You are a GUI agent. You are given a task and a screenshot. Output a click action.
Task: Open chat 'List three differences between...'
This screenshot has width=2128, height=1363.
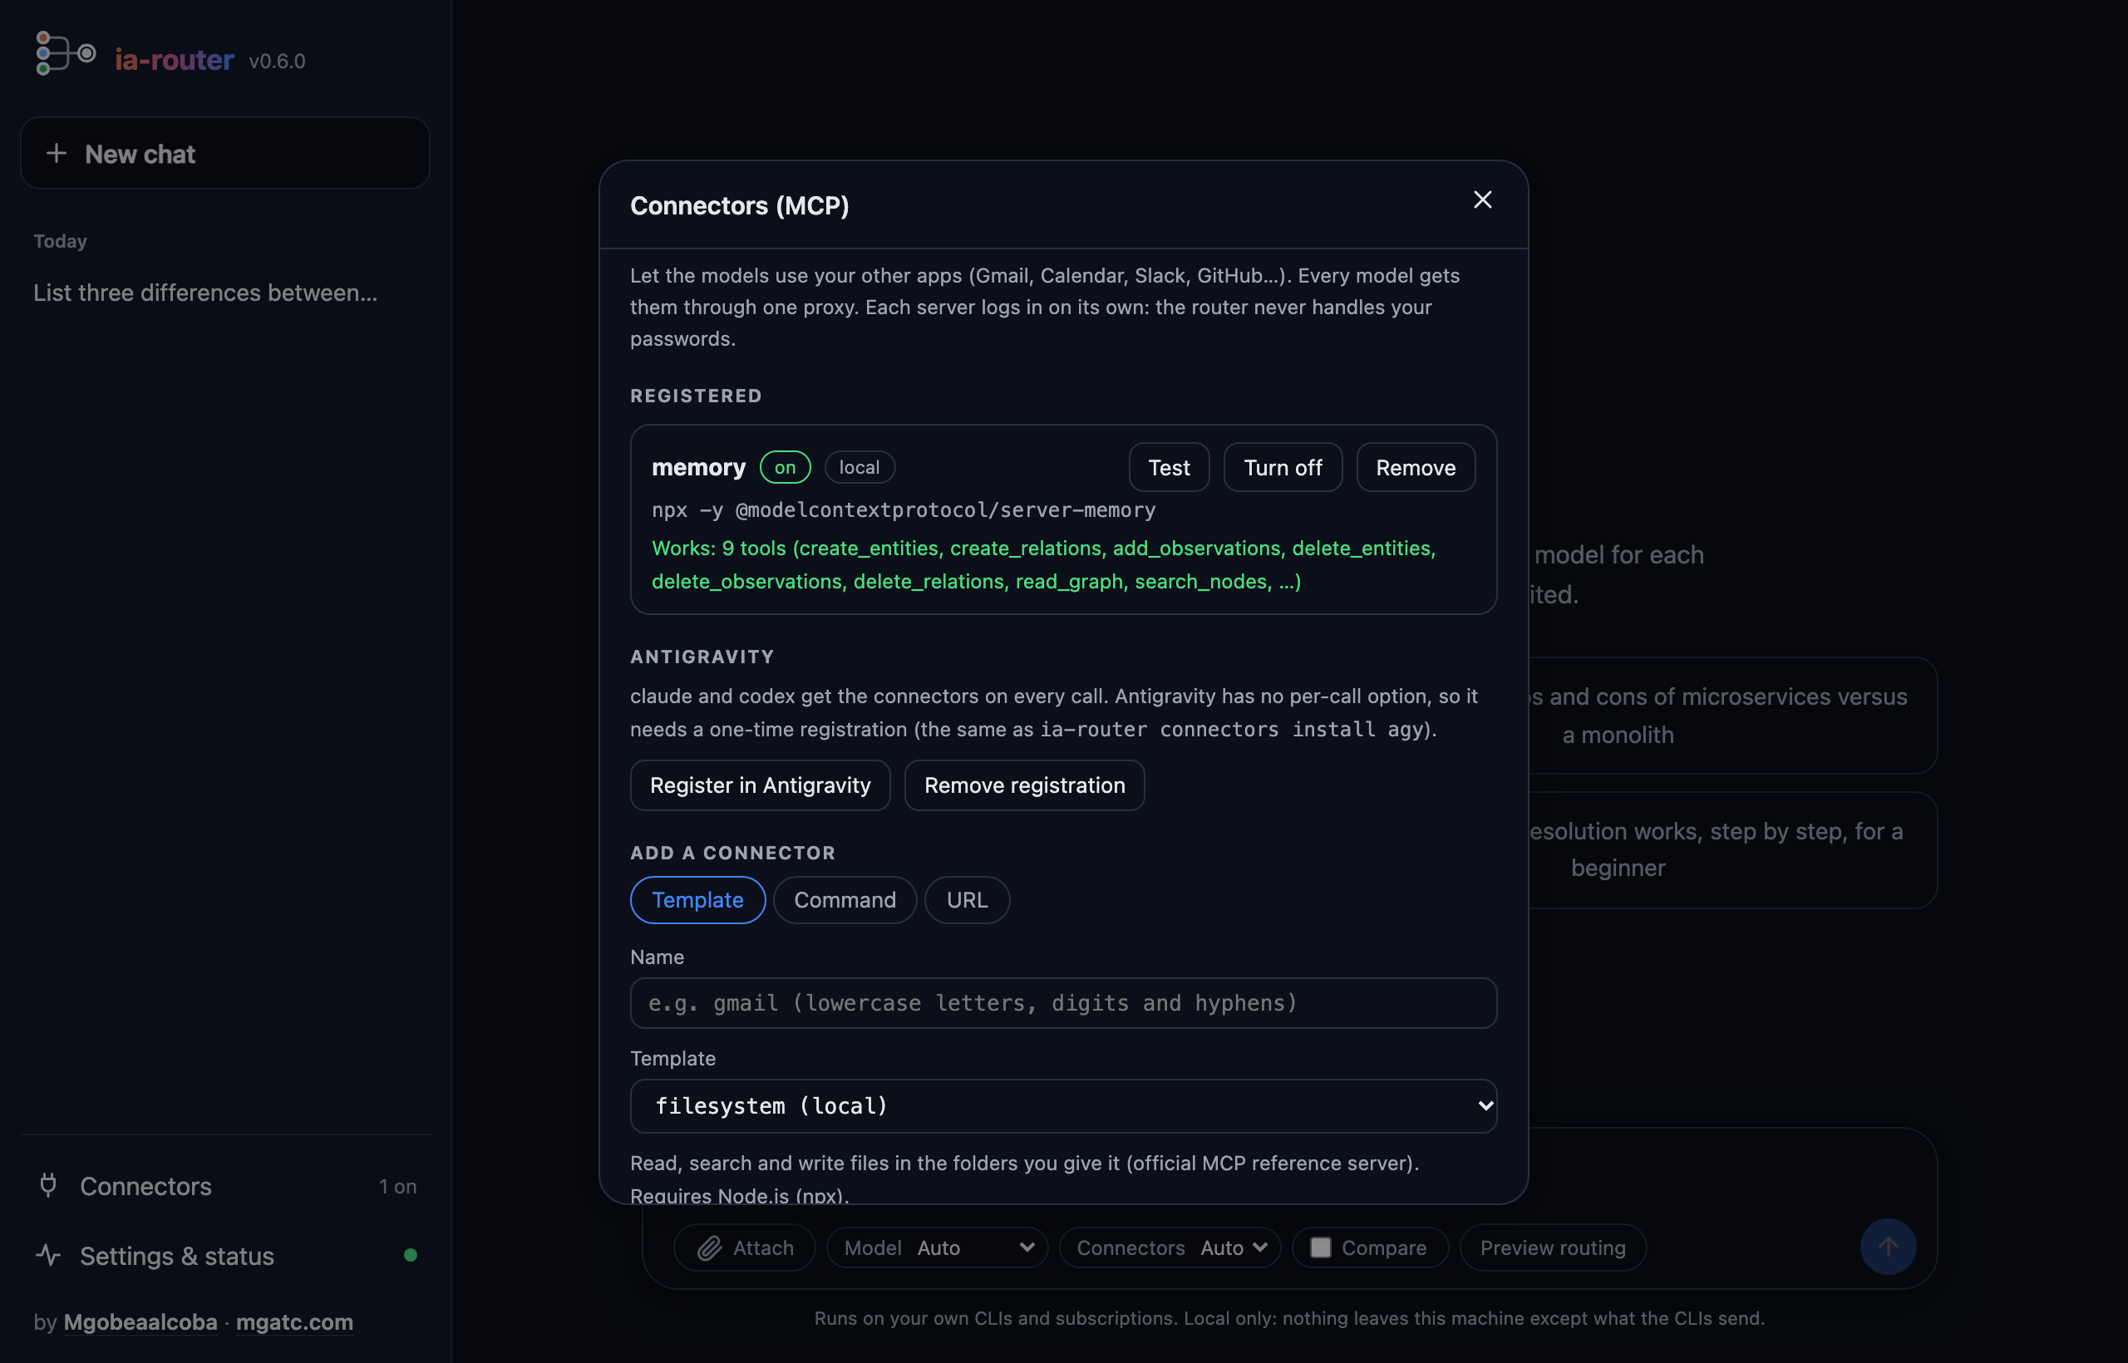(205, 293)
